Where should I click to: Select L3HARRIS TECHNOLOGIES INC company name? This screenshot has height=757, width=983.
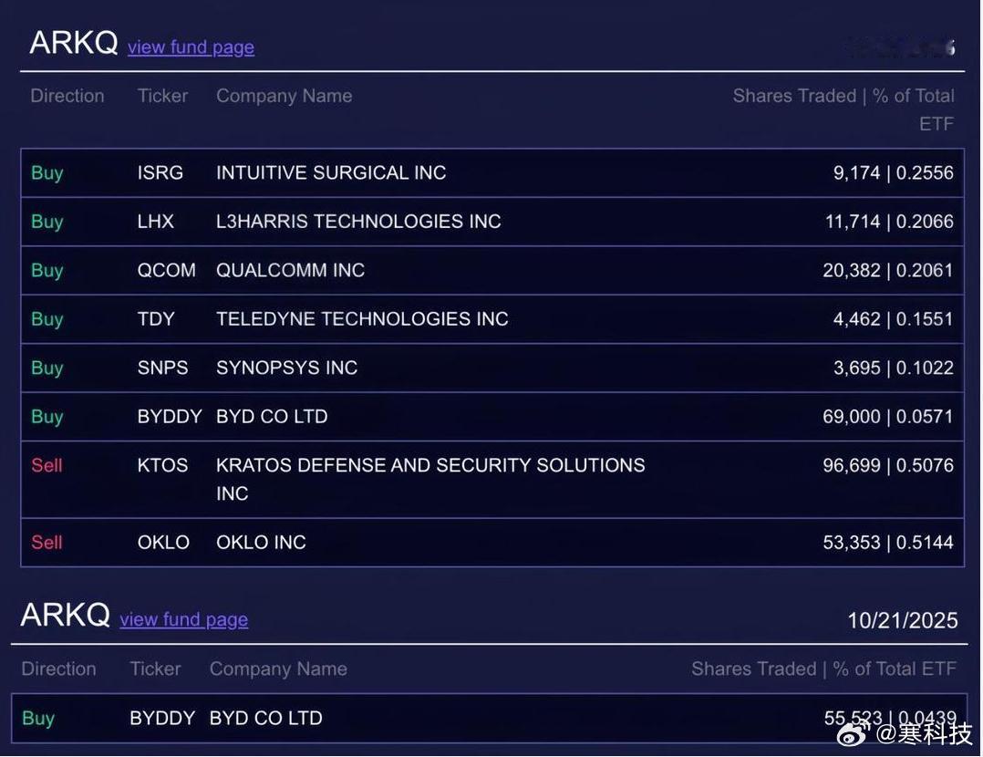[358, 222]
